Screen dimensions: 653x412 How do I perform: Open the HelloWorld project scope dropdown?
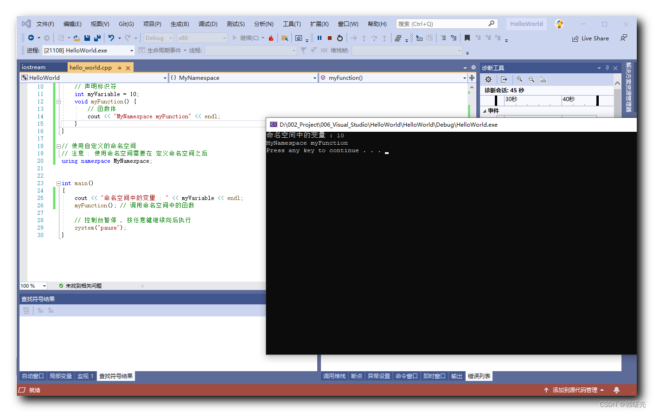pyautogui.click(x=94, y=78)
